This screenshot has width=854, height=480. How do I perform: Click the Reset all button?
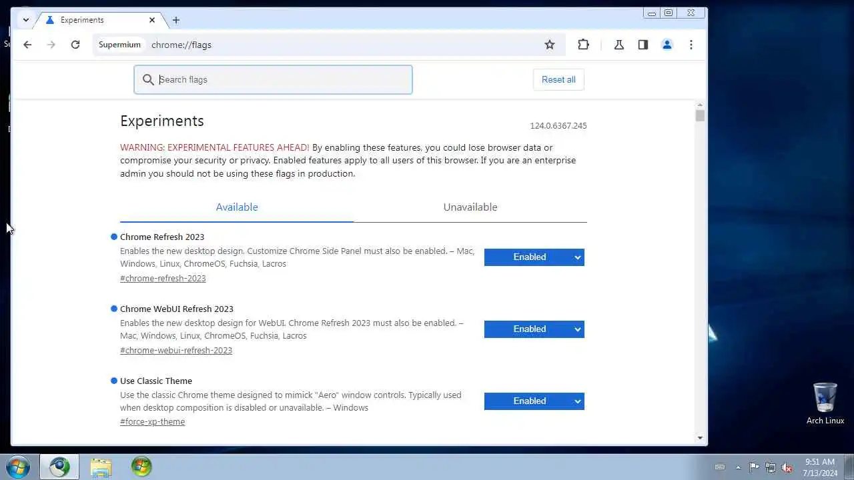(x=558, y=79)
